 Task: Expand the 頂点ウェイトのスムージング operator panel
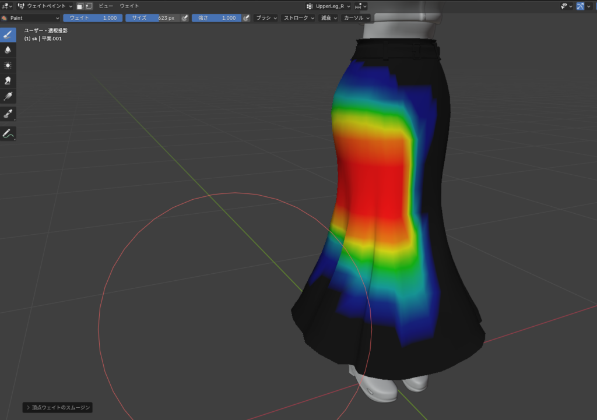click(x=57, y=408)
